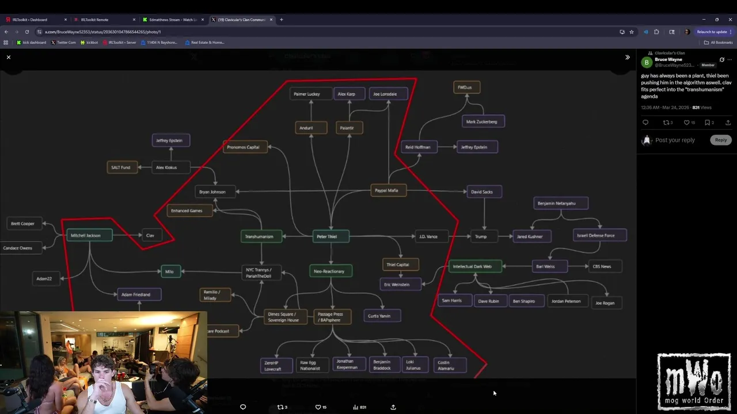
Task: Close the photo viewer with the X icon
Action: click(9, 57)
